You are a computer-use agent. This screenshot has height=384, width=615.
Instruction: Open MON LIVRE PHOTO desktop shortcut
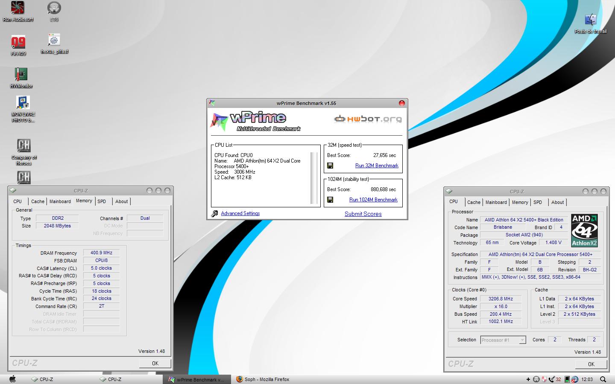click(x=23, y=109)
